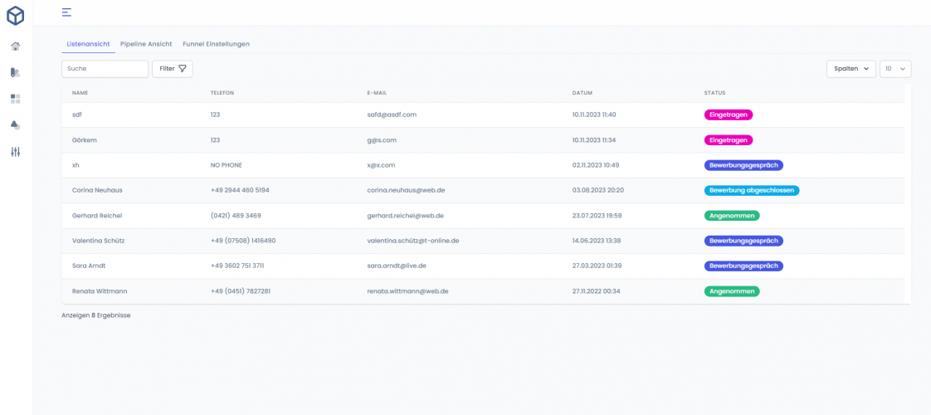
Task: Sort by TELEFON column header
Action: (222, 93)
